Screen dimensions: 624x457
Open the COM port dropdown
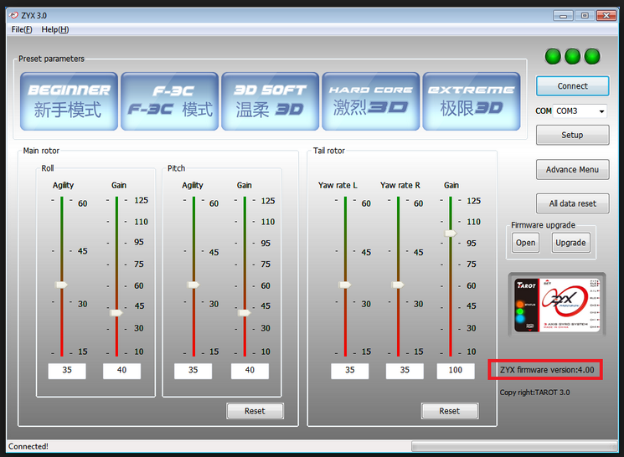[x=601, y=111]
